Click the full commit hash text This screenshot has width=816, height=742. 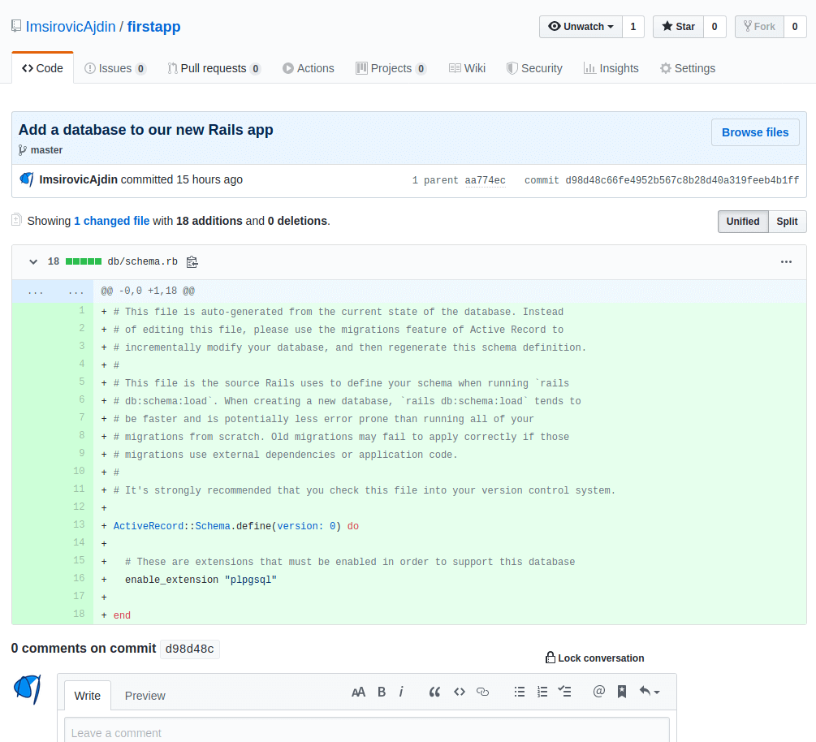pos(682,180)
